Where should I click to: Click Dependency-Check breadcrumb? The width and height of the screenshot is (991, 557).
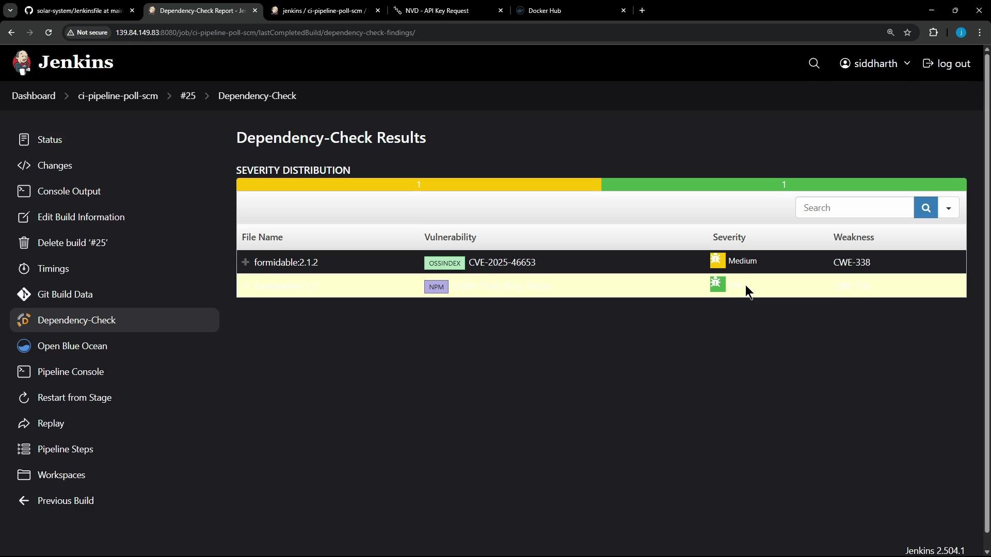point(257,96)
